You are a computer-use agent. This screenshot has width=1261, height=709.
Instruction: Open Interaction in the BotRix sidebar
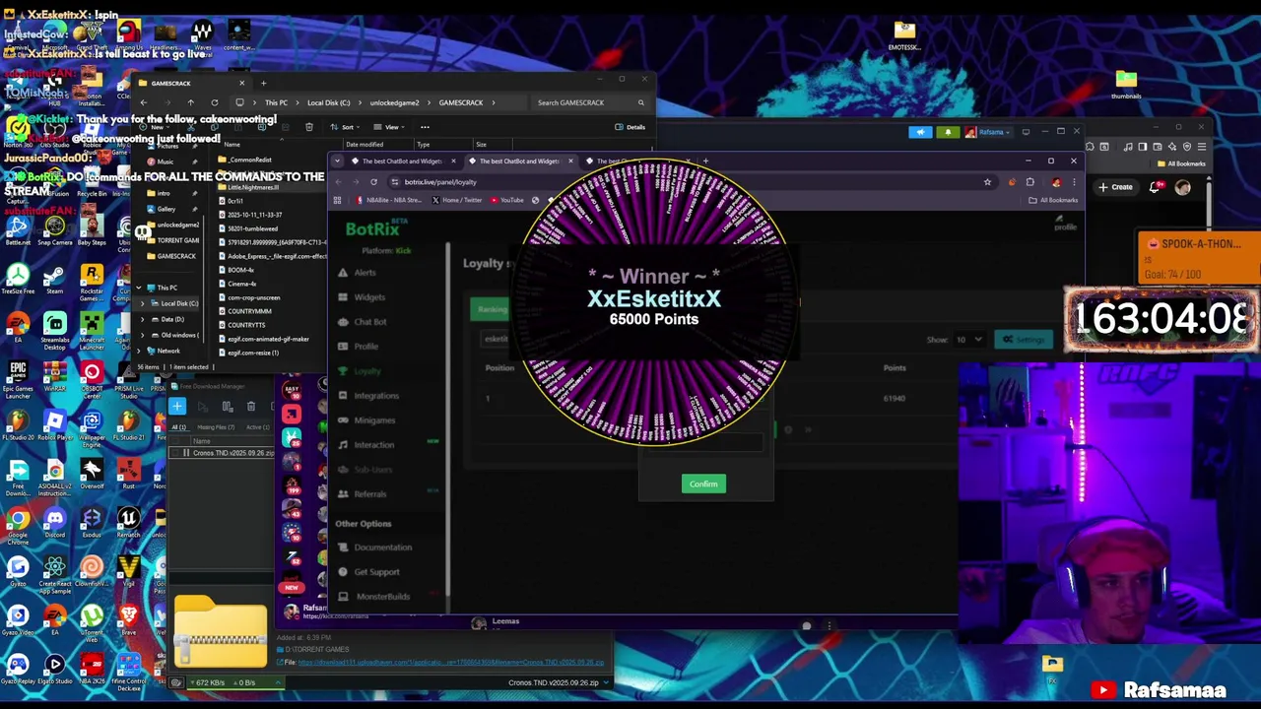(366, 445)
